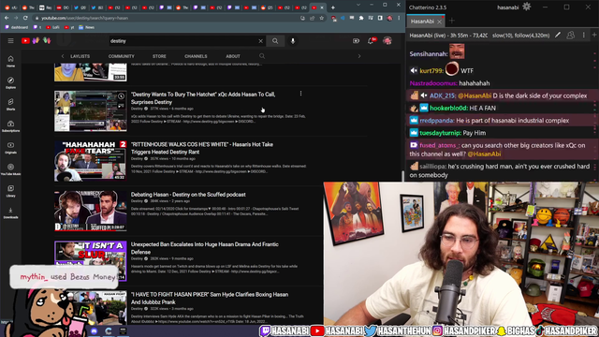The width and height of the screenshot is (599, 337).
Task: Open YouTube notifications bell
Action: tap(371, 41)
